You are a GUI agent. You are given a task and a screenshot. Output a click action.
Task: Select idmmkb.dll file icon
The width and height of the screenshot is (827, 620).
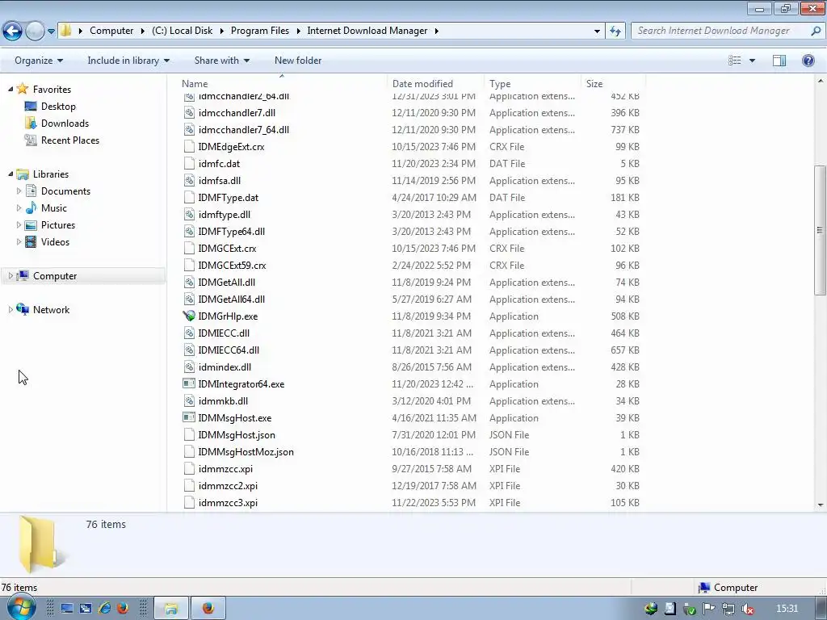(189, 400)
